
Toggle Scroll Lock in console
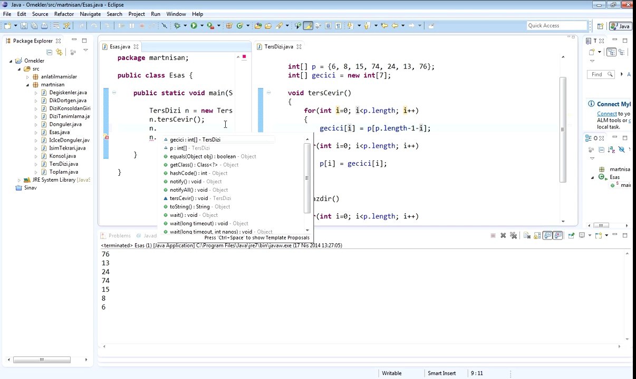[536, 235]
